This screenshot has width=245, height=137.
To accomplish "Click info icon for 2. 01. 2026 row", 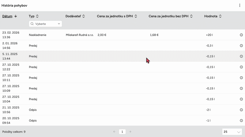I will [x=241, y=46].
